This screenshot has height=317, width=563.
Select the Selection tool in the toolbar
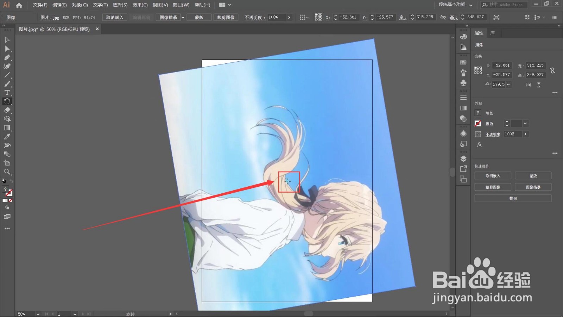[x=7, y=40]
